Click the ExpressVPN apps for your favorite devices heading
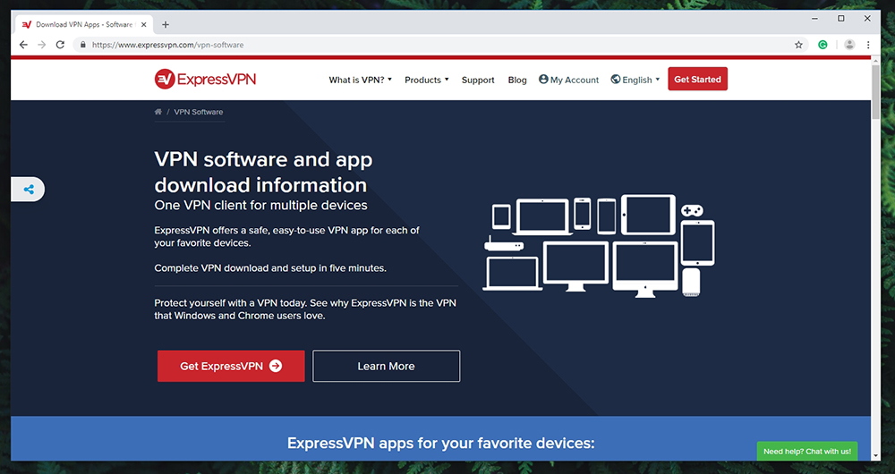Image resolution: width=895 pixels, height=474 pixels. point(440,444)
